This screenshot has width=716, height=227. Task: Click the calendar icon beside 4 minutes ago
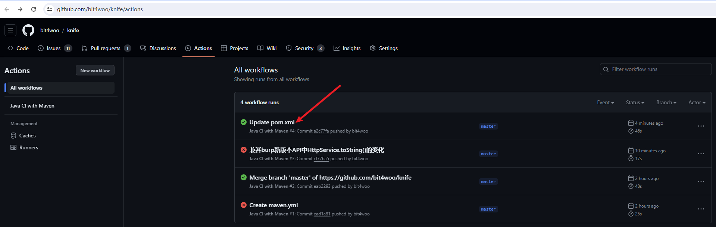click(631, 123)
